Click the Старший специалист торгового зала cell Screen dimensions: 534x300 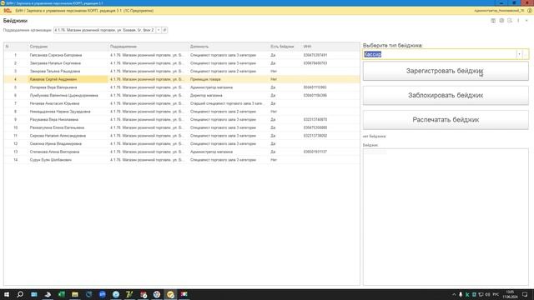(x=226, y=103)
